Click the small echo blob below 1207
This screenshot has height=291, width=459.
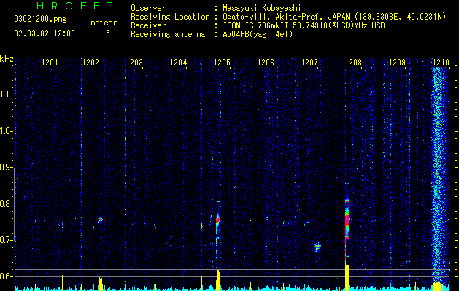(x=317, y=247)
